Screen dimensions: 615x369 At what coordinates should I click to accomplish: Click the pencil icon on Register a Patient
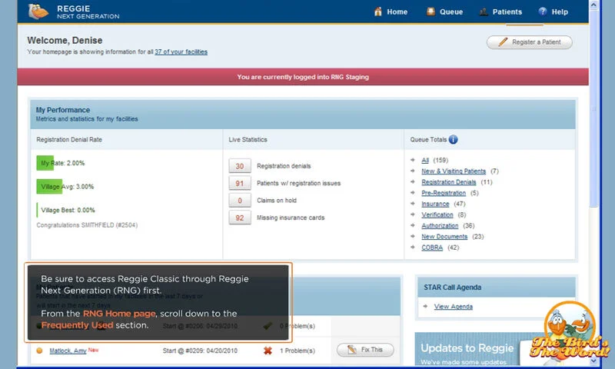(x=503, y=42)
